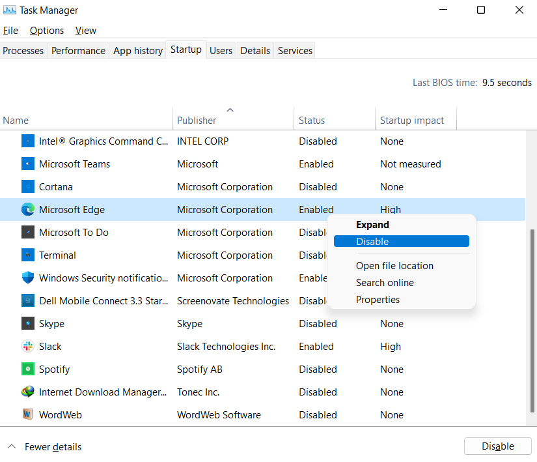537x462 pixels.
Task: Click the vertical scrollbar thumb
Action: [532, 321]
